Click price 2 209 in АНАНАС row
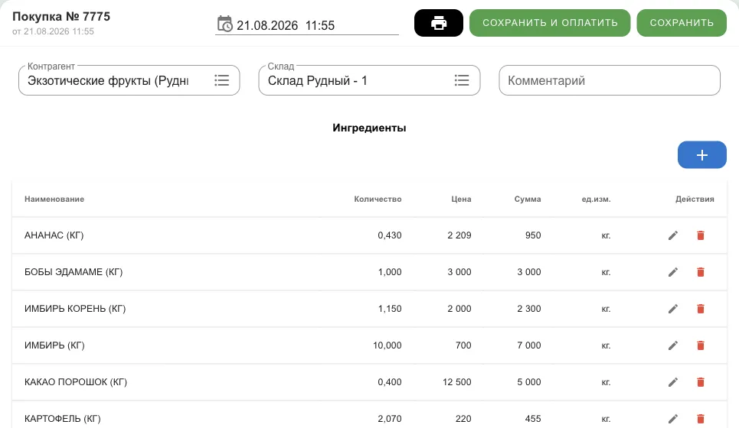This screenshot has width=739, height=428. [x=459, y=235]
